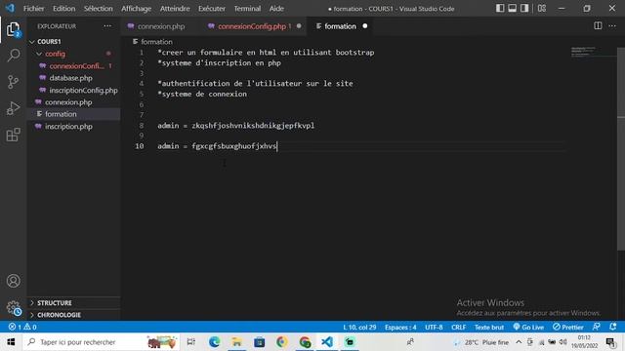Open the Edition menu

point(63,9)
